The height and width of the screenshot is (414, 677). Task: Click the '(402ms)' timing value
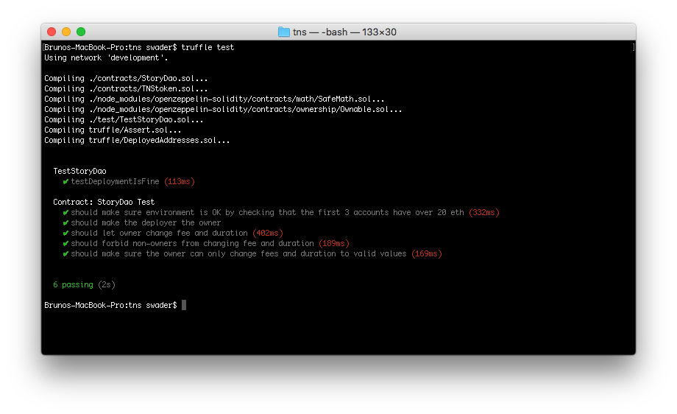click(x=268, y=233)
